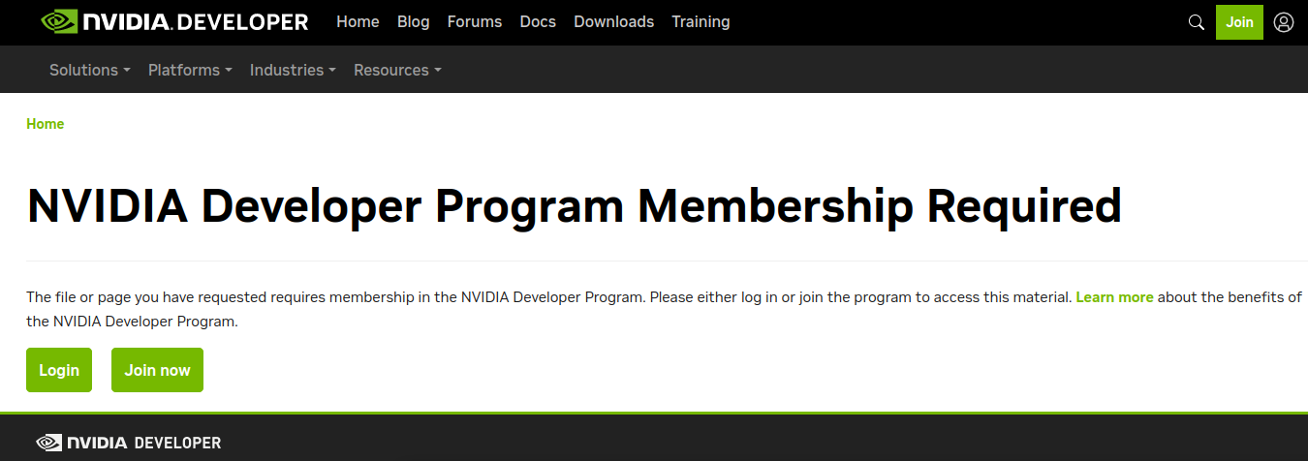
Task: Click the footer NVIDIA Developer logo
Action: 129,443
